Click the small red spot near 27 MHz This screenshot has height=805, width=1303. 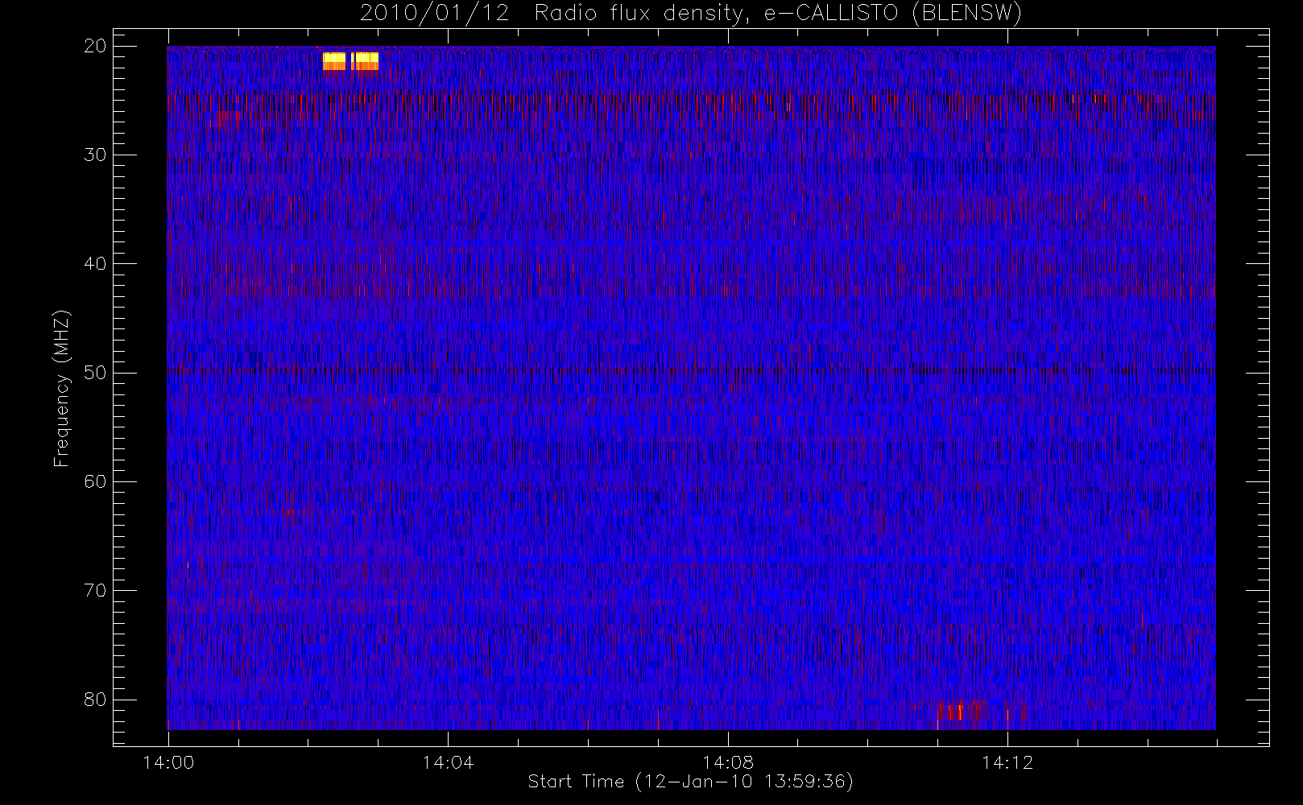tap(221, 118)
